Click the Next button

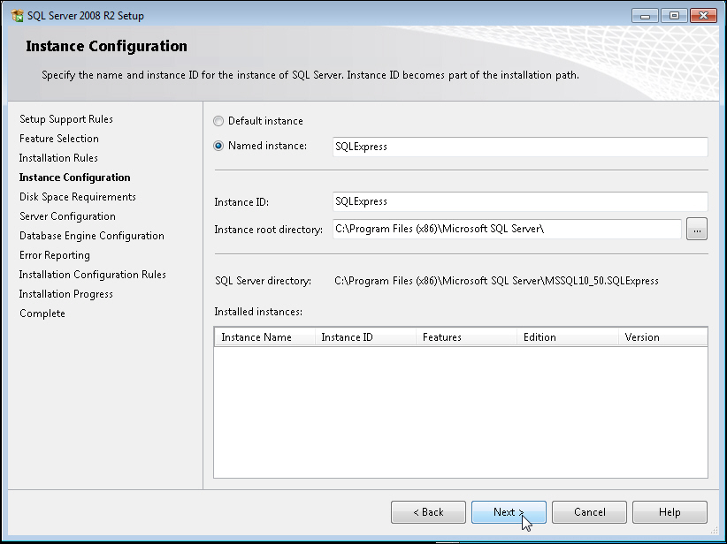point(509,512)
